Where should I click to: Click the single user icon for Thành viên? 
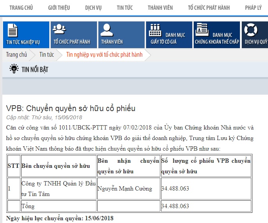pyautogui.click(x=107, y=30)
